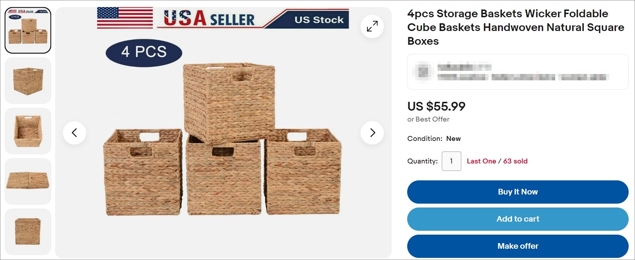
Task: Open the single basket thumbnail view
Action: (28, 81)
